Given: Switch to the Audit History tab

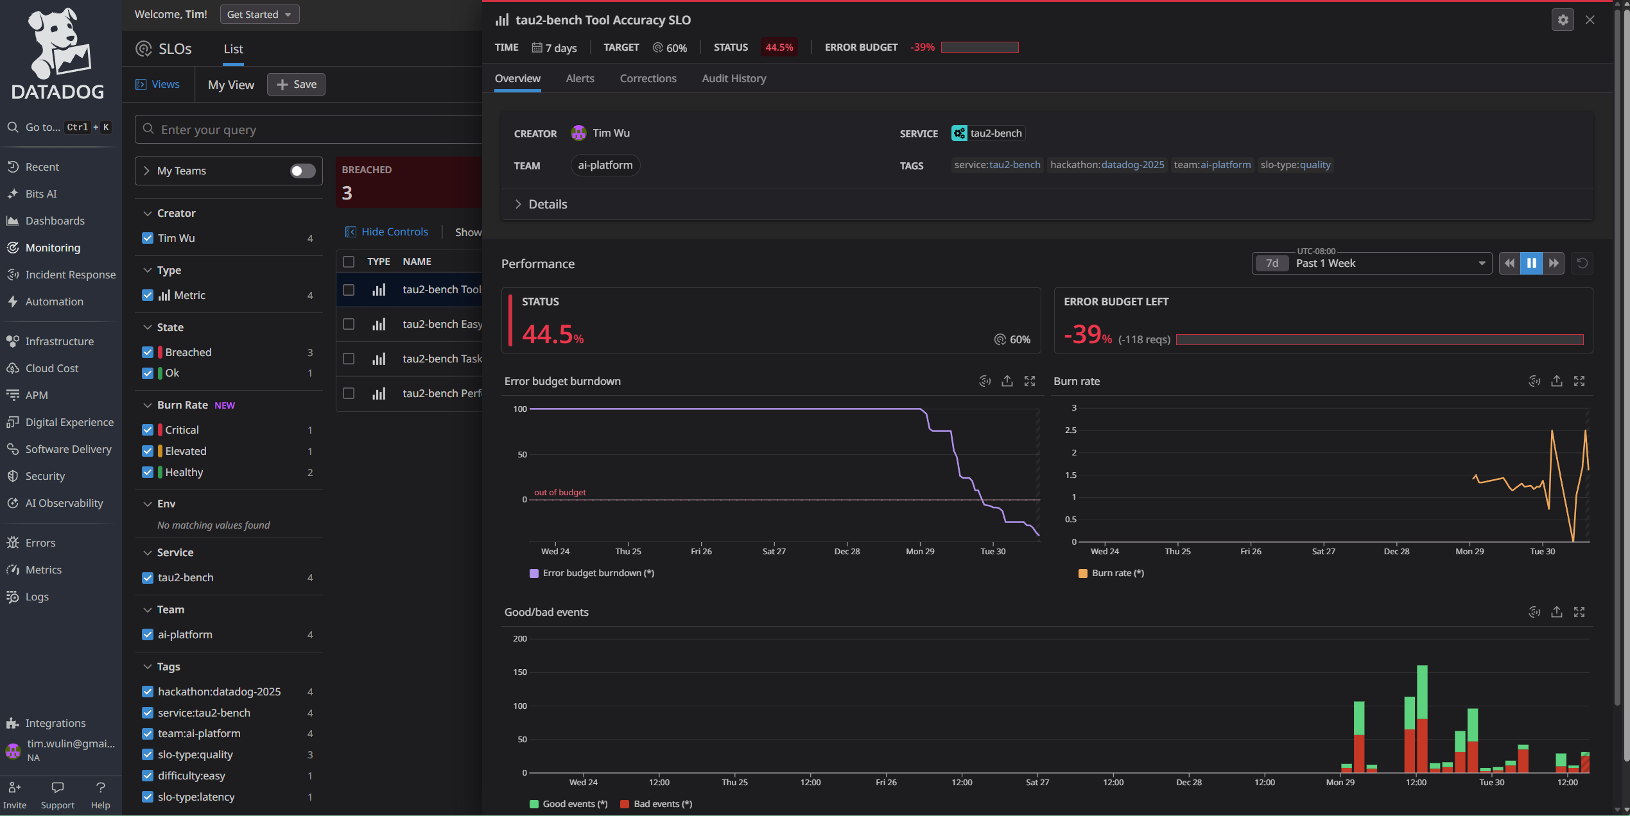Looking at the screenshot, I should [734, 78].
